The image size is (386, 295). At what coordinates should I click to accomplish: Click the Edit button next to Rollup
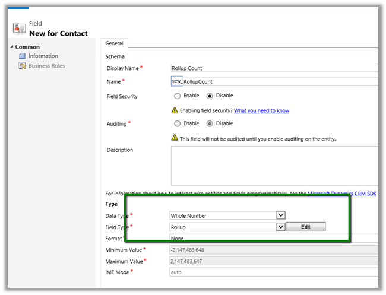[x=305, y=227]
